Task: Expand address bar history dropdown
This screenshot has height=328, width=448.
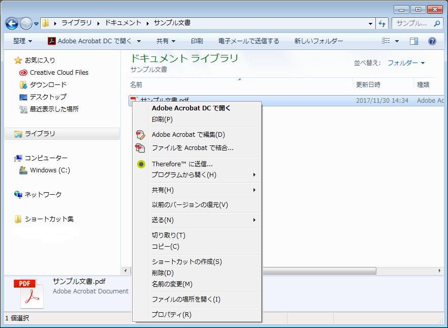Action: pyautogui.click(x=370, y=24)
